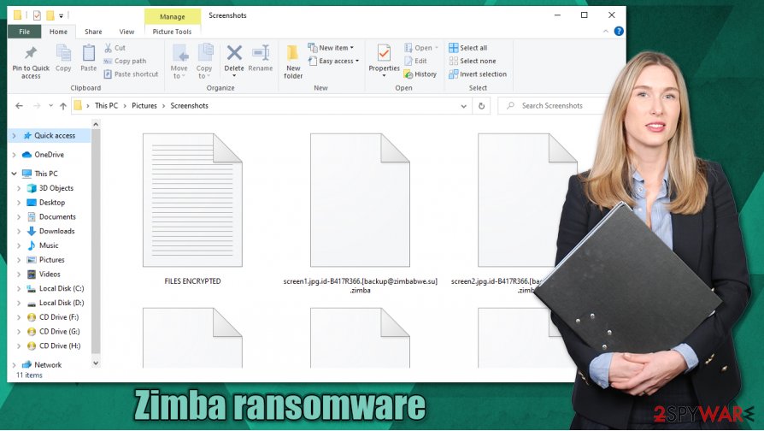Open file Properties
This screenshot has width=764, height=431.
[x=384, y=61]
